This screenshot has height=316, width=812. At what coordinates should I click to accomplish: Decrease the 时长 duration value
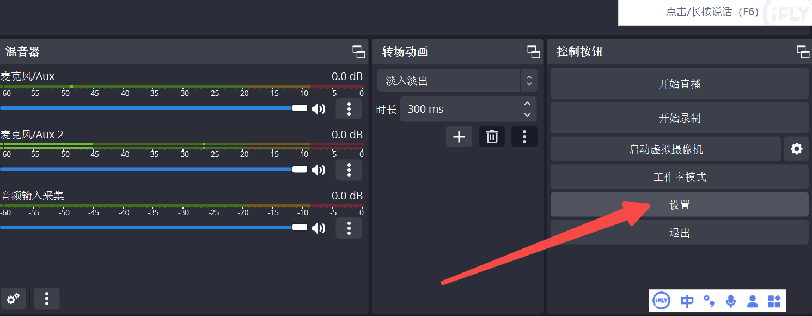527,115
